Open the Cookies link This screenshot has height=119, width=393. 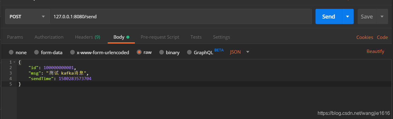365,37
